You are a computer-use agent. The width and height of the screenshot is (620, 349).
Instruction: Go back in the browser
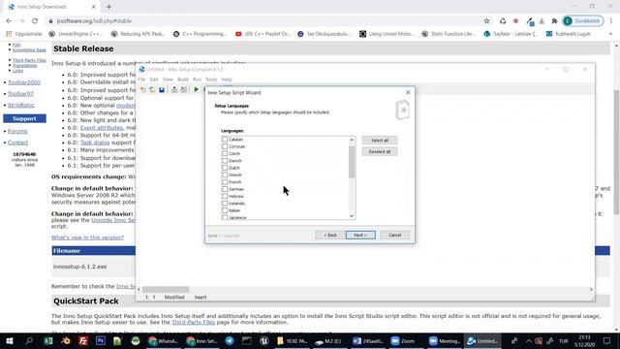pos(9,21)
